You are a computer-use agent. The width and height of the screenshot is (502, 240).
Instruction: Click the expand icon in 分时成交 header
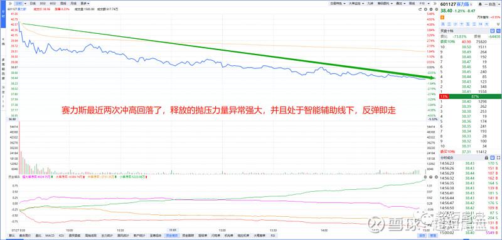[498, 157]
